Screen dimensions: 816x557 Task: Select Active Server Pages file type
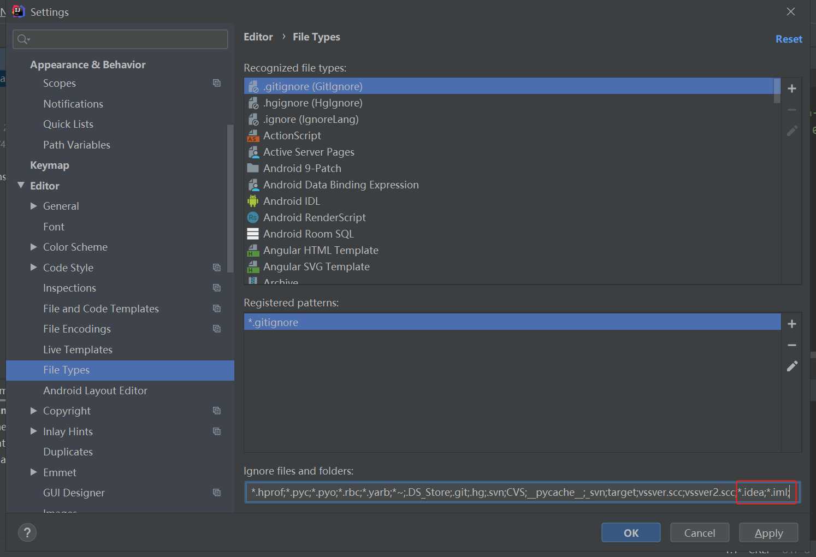[509, 152]
